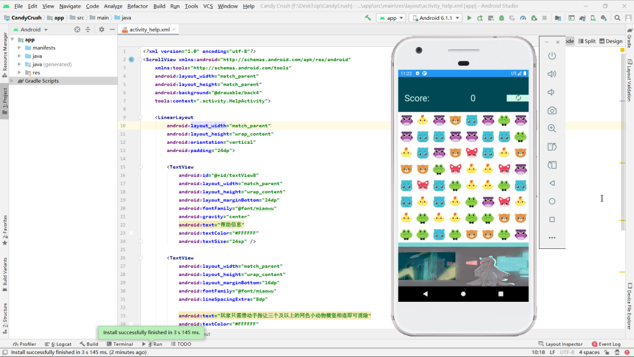
Task: Open the SDK Manager icon
Action: tap(603, 18)
